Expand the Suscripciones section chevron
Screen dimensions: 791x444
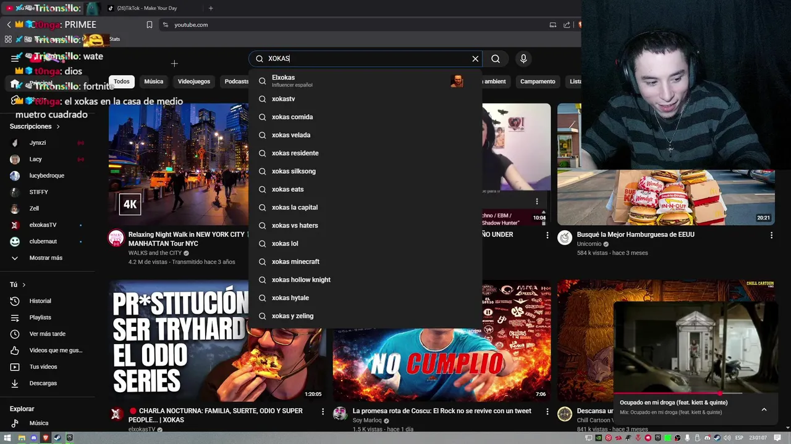click(x=58, y=126)
